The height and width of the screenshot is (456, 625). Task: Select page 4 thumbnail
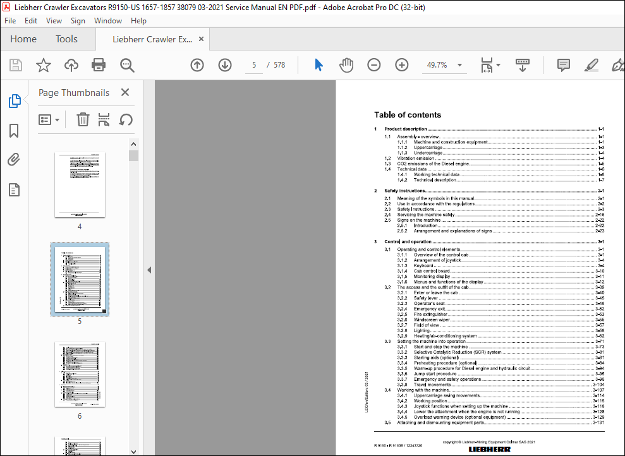(80, 185)
